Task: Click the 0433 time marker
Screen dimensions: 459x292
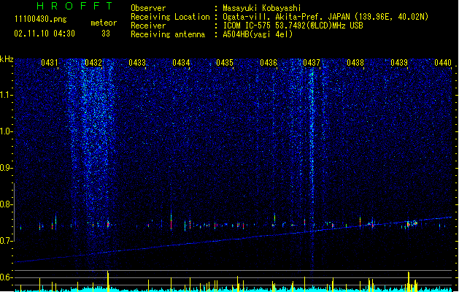Action: point(137,63)
